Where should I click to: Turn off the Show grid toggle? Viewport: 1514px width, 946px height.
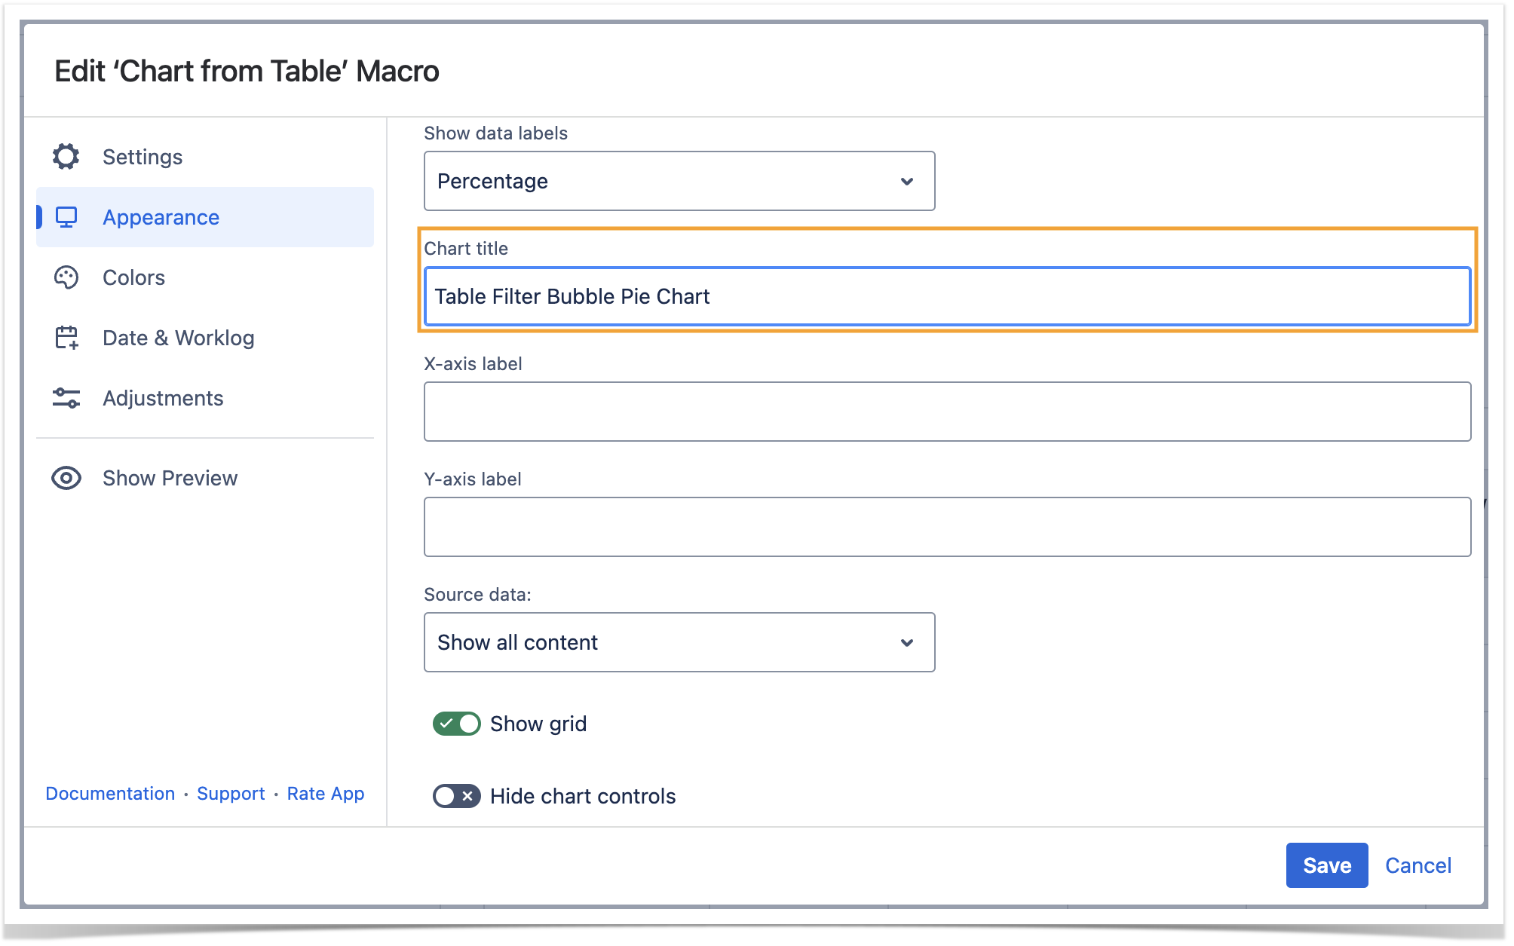(x=456, y=724)
